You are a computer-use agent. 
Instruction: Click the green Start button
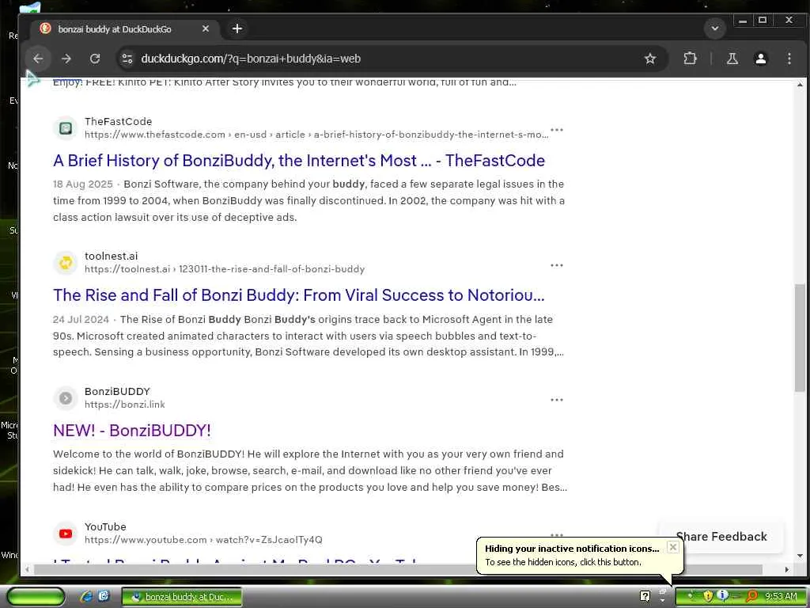[36, 597]
